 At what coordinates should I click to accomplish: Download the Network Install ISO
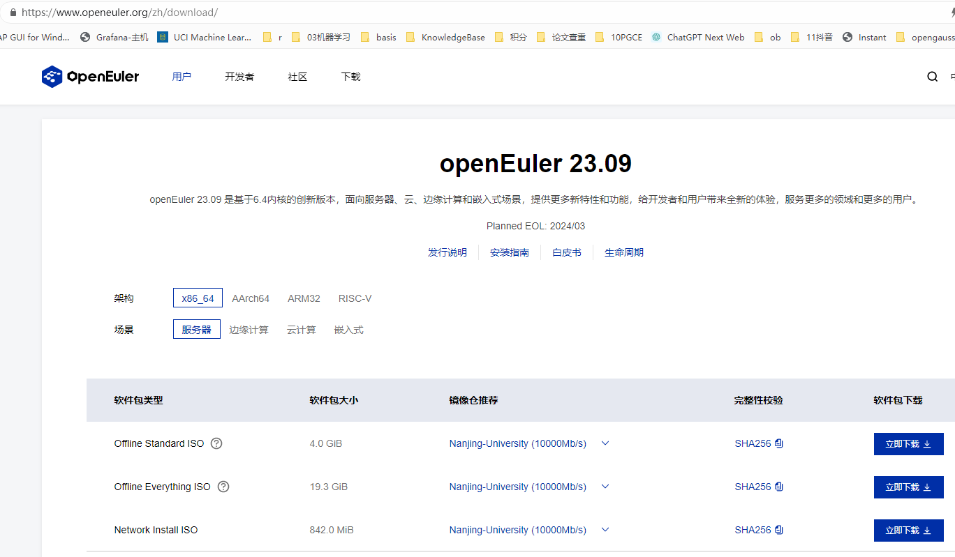point(909,531)
